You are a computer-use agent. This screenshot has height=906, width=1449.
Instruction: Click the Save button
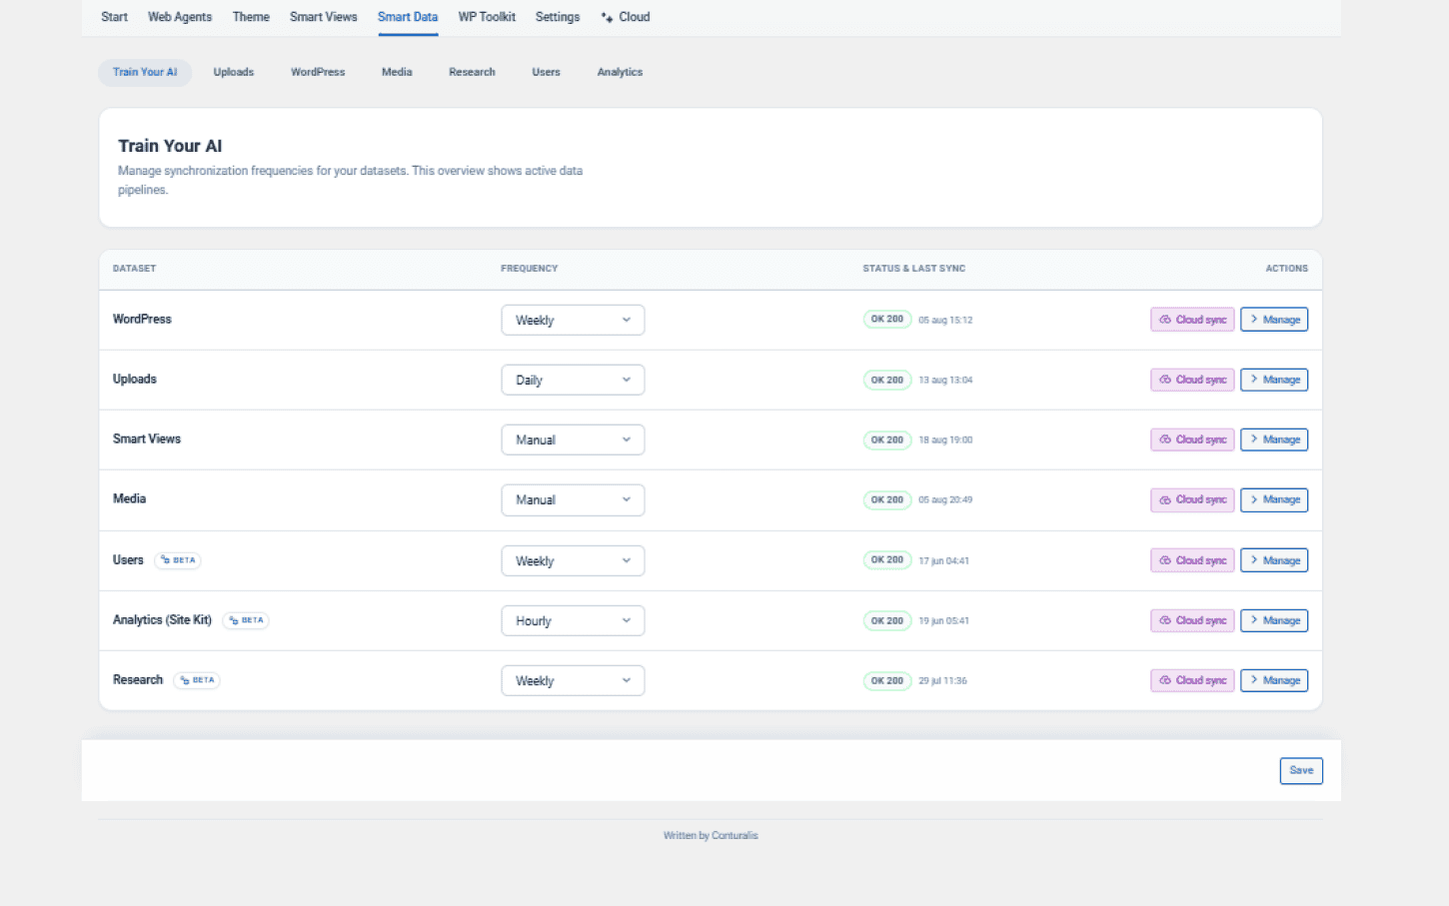pos(1301,770)
